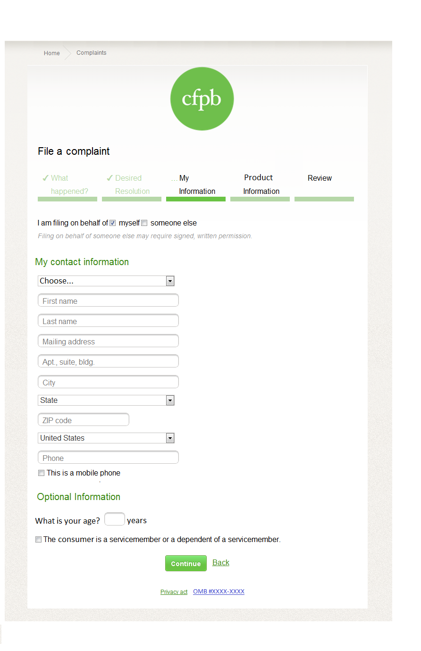Switch to the 'Product Information' step

pos(260,184)
